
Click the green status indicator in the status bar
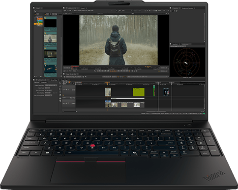pos(204,113)
